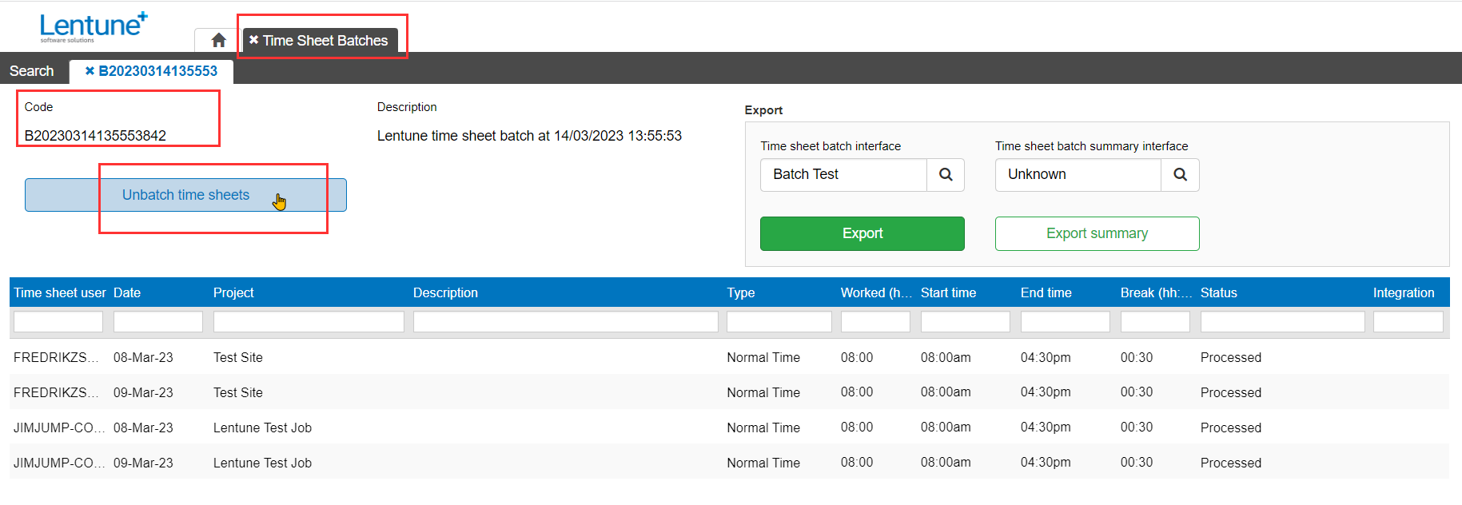Viewport: 1462px width, 505px height.
Task: Focus the Type column filter field
Action: (779, 321)
